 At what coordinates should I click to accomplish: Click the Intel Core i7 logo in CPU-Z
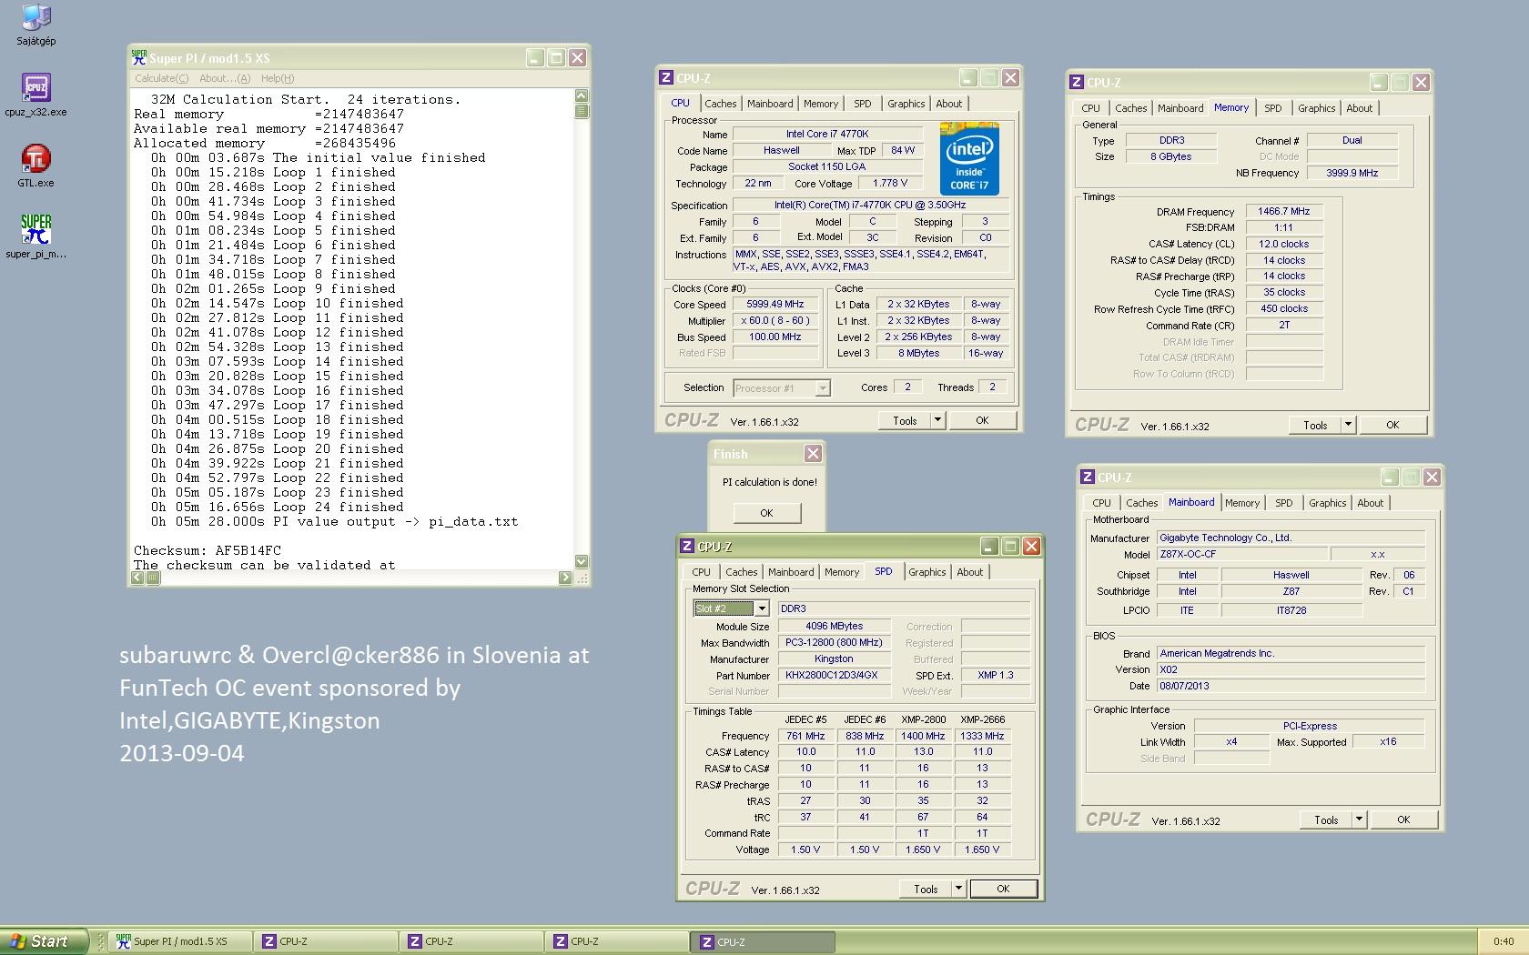(x=969, y=158)
